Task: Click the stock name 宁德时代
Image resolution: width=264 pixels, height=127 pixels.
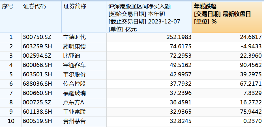Action: tap(74, 37)
